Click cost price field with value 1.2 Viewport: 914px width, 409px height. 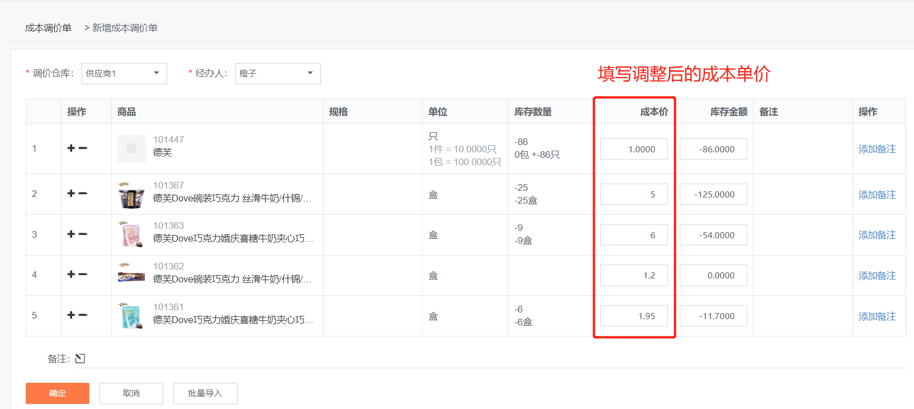tap(634, 275)
